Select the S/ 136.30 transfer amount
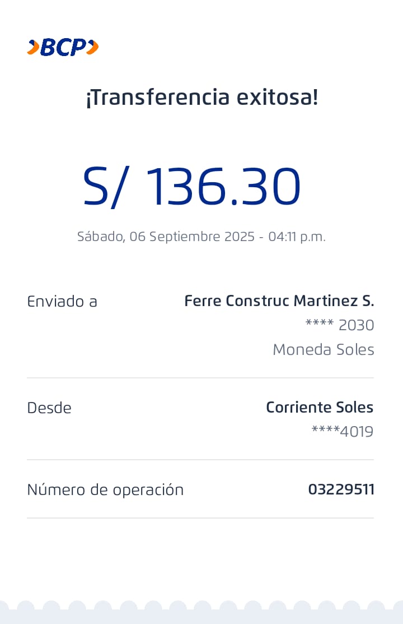Screen dimensions: 403x624 [192, 187]
